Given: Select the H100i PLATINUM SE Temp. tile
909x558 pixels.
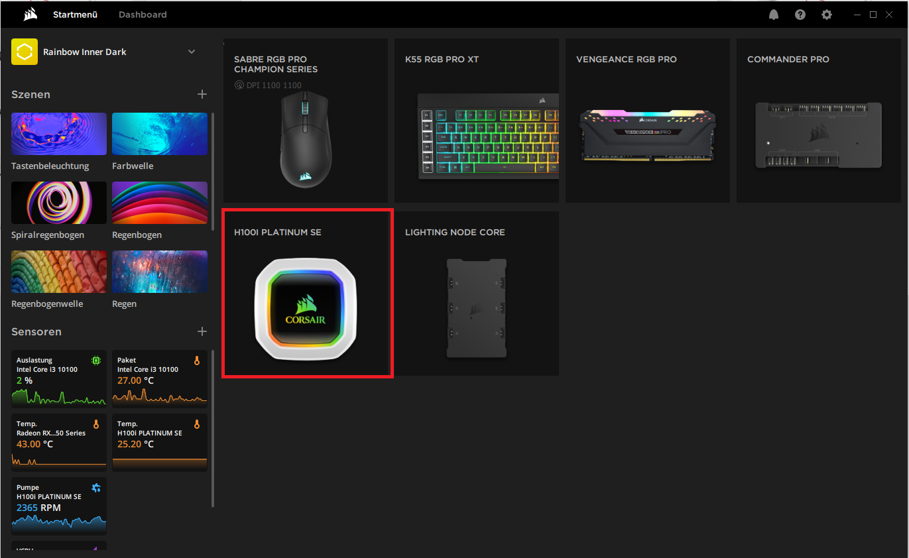Looking at the screenshot, I should 160,442.
